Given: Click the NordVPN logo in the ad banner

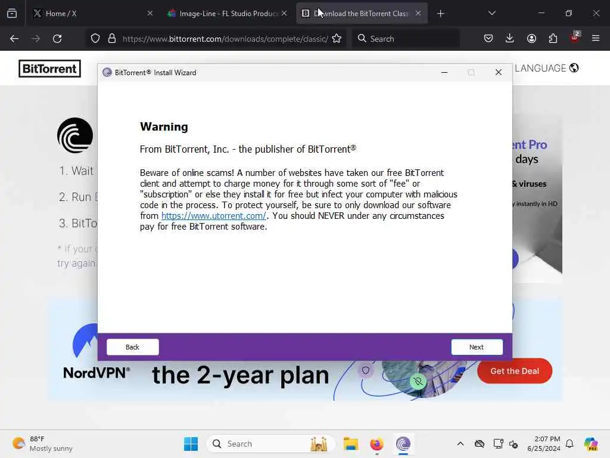Looking at the screenshot, I should tap(96, 352).
